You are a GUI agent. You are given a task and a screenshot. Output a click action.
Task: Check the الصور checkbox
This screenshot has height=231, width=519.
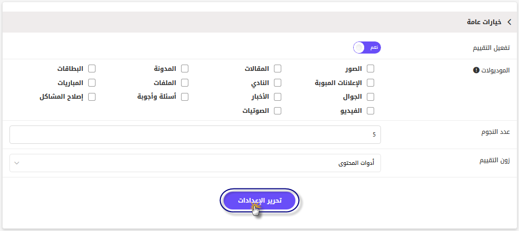(370, 68)
